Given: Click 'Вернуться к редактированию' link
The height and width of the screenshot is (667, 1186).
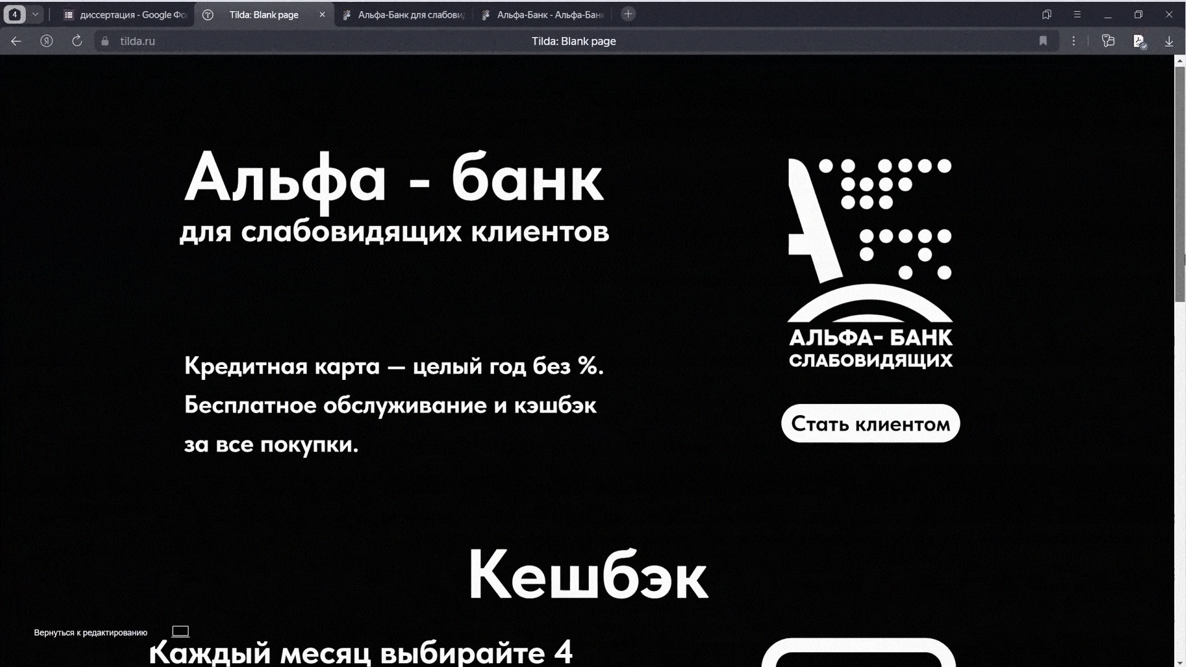Looking at the screenshot, I should point(91,632).
